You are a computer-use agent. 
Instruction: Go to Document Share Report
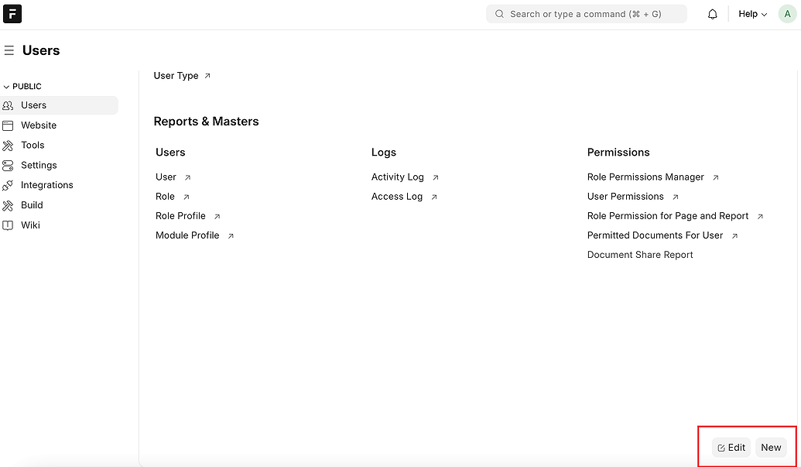640,255
